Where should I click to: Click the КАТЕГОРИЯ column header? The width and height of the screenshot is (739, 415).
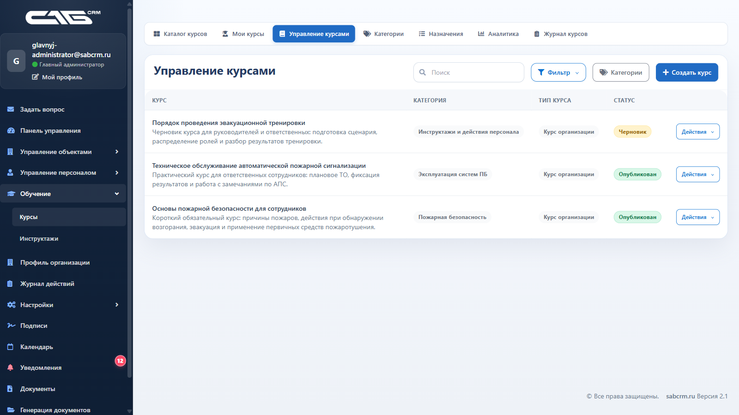click(430, 100)
